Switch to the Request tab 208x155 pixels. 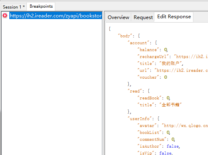(x=143, y=17)
